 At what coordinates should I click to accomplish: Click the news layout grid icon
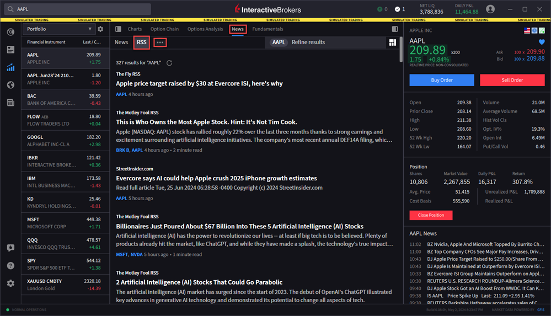coord(393,42)
